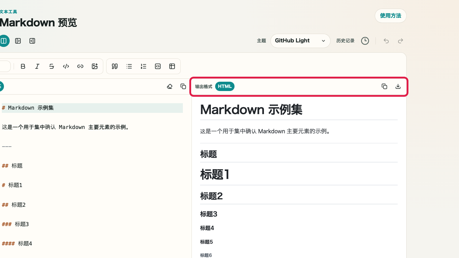
Task: Copy the HTML output
Action: [x=384, y=86]
